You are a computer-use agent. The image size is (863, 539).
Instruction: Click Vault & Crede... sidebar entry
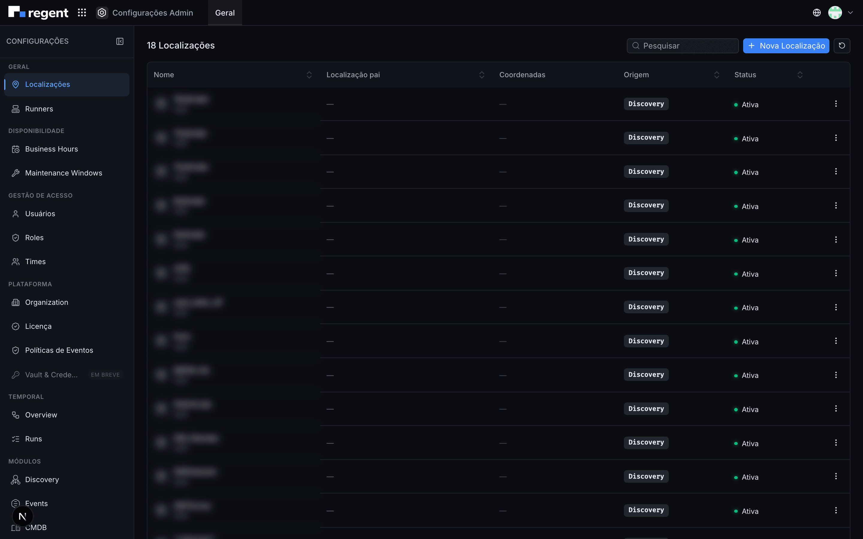pyautogui.click(x=67, y=375)
